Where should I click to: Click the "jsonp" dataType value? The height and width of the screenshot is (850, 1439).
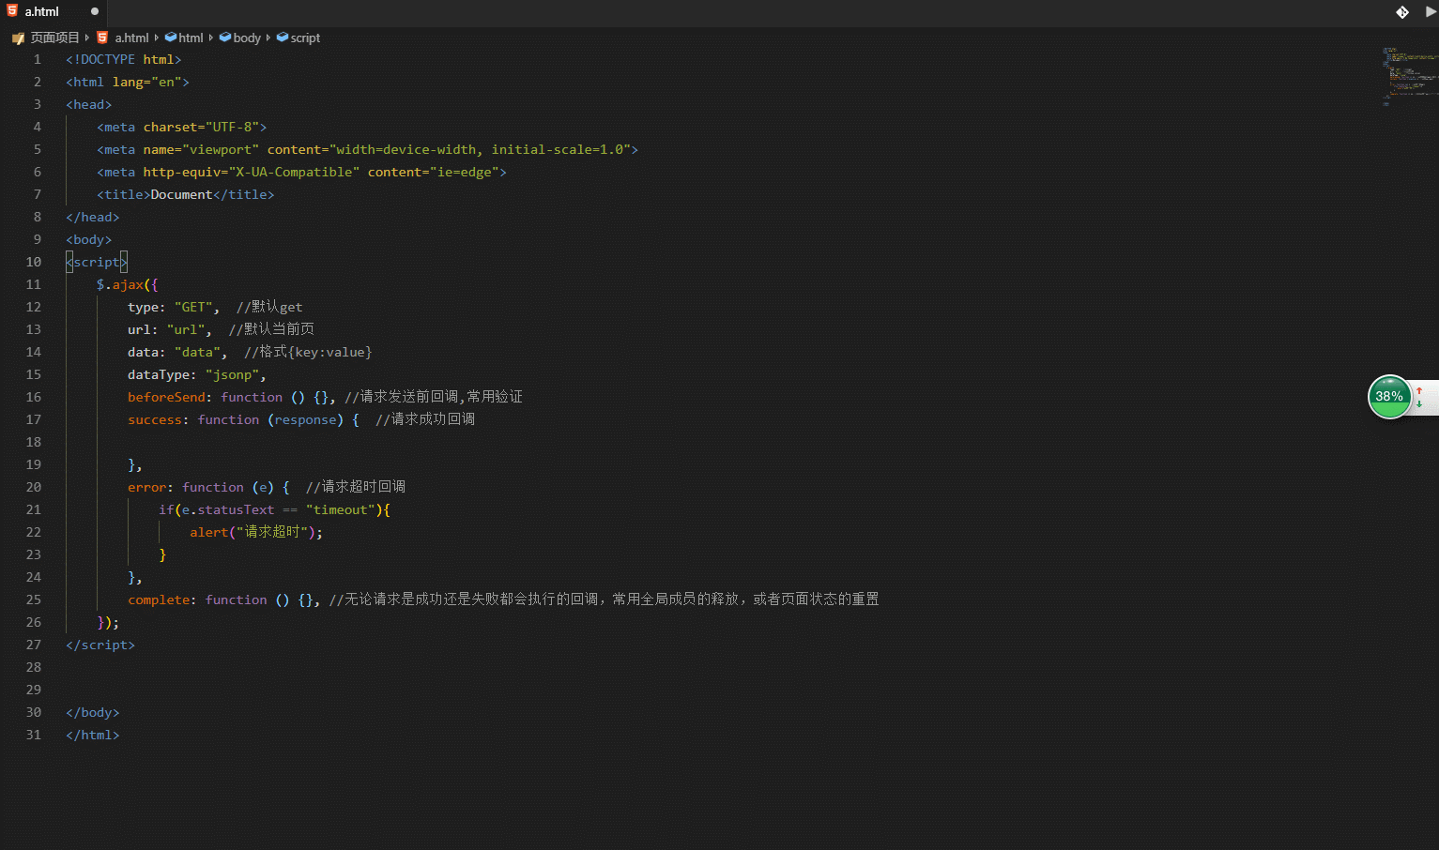[232, 374]
